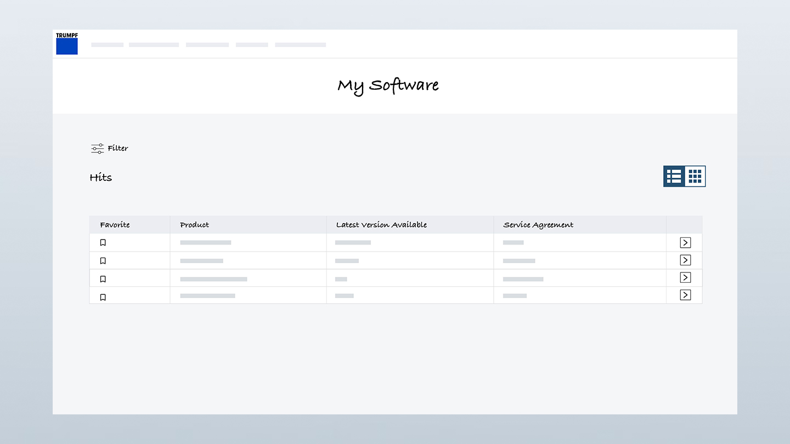The width and height of the screenshot is (790, 444).
Task: Toggle favorite bookmark in third row
Action: point(103,279)
